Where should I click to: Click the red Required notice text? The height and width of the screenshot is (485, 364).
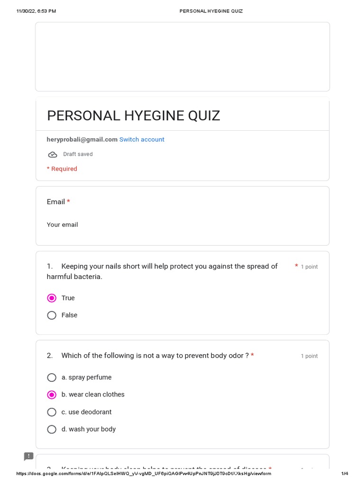tap(62, 169)
